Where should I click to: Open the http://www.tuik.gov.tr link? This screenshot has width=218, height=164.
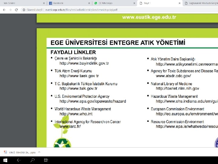[x=78, y=88]
